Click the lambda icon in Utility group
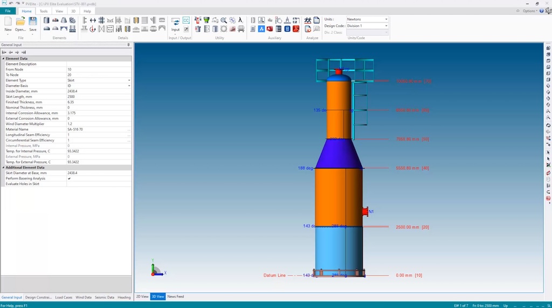The width and height of the screenshot is (552, 308). tap(240, 20)
